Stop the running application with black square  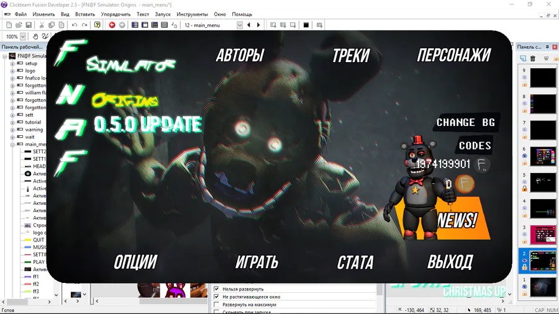306,25
